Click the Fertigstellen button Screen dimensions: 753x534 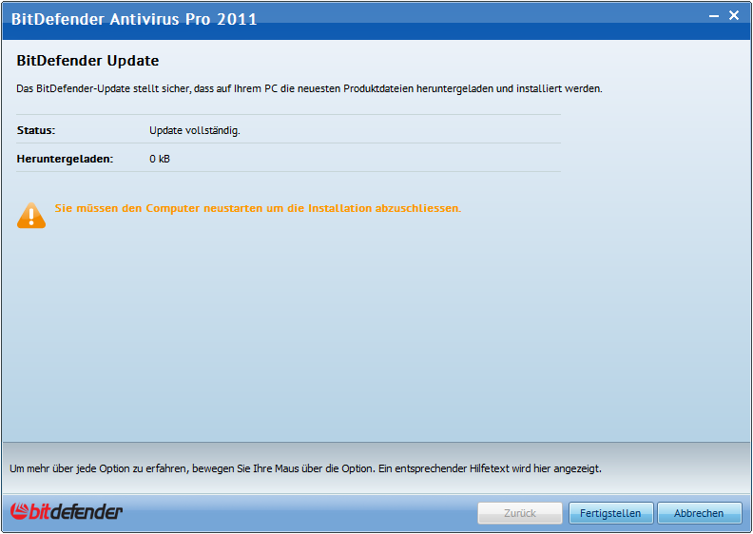click(610, 513)
